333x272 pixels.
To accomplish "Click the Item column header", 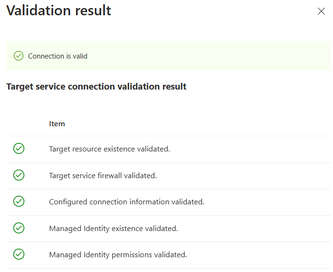I will click(x=57, y=124).
